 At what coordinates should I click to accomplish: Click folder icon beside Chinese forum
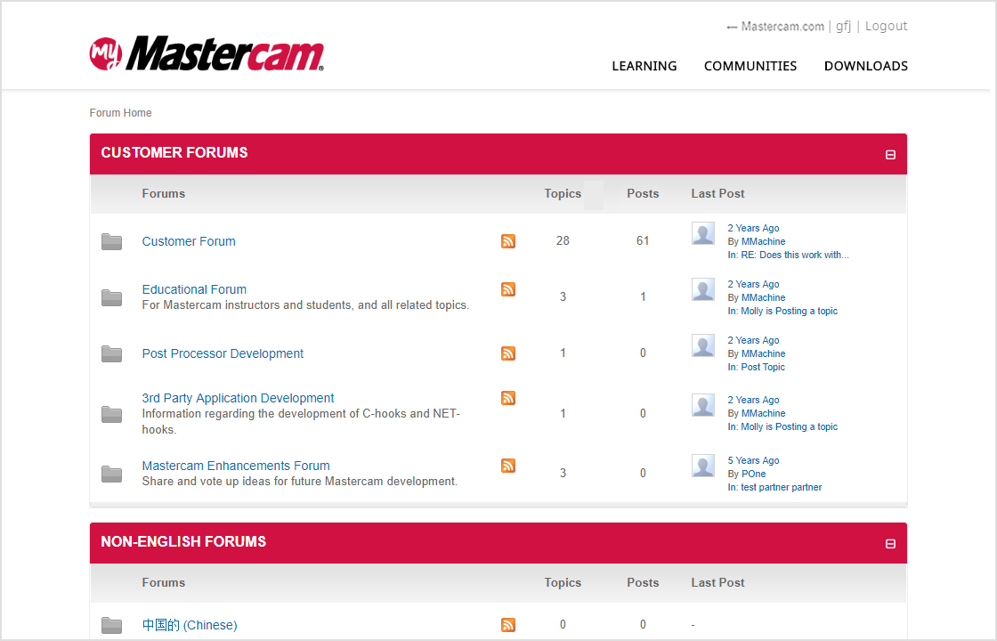point(112,625)
